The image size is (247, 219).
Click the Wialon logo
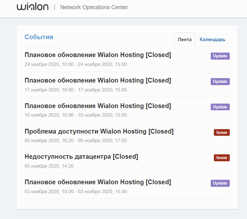point(33,7)
